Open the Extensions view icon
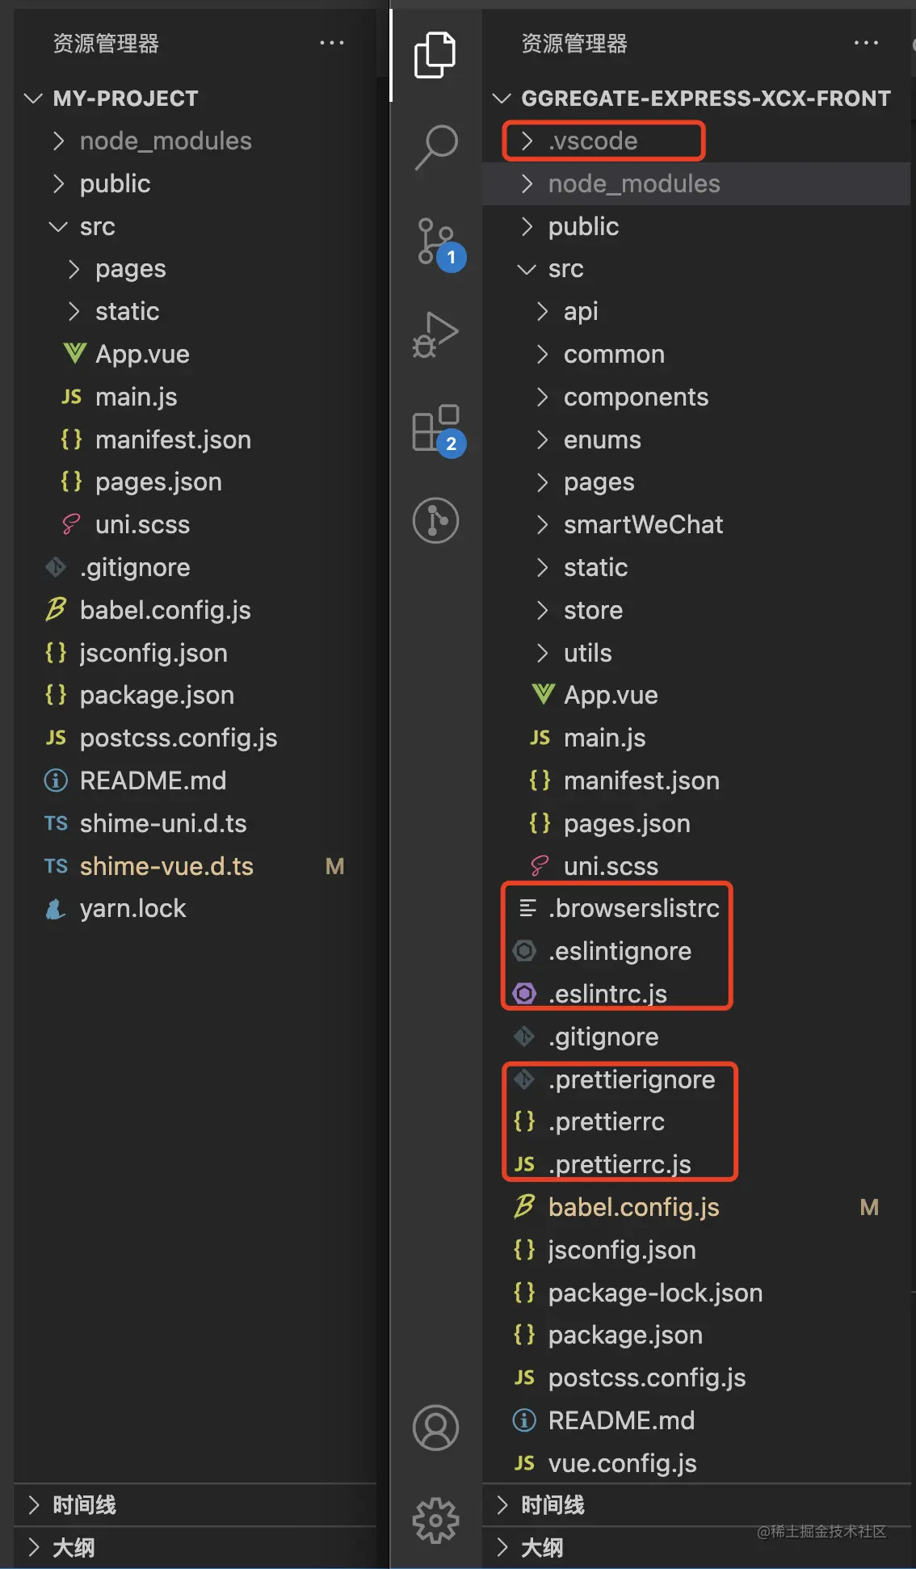The image size is (916, 1569). tap(436, 428)
